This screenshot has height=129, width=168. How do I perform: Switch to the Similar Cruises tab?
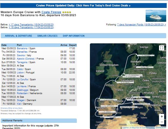point(47,36)
